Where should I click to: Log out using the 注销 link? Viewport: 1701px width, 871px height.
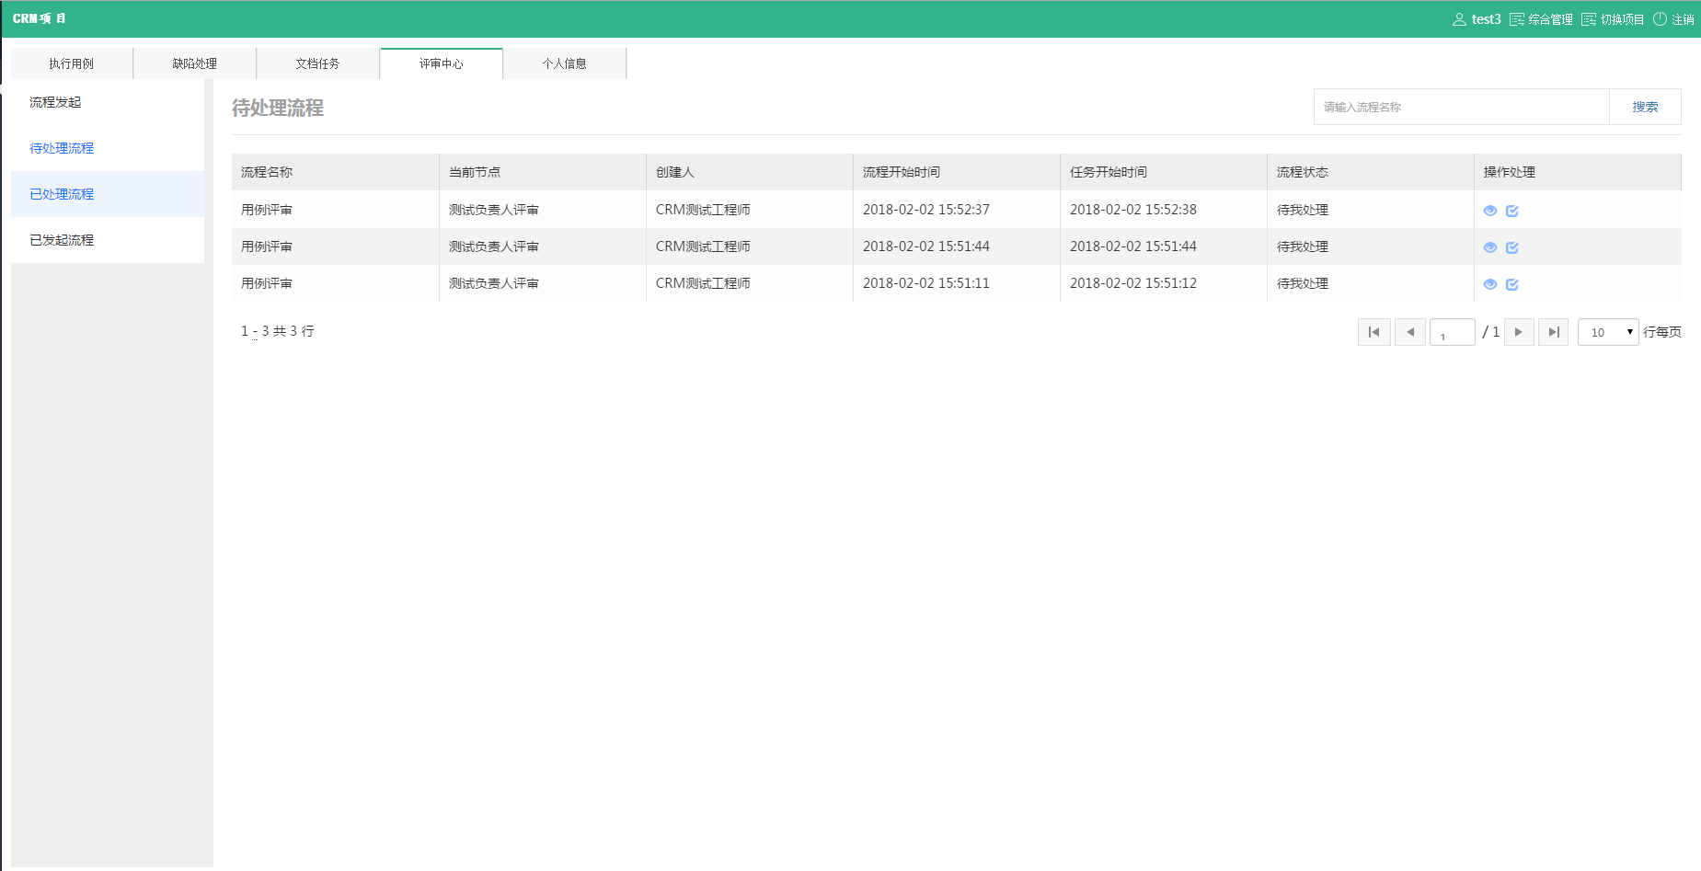[1673, 19]
